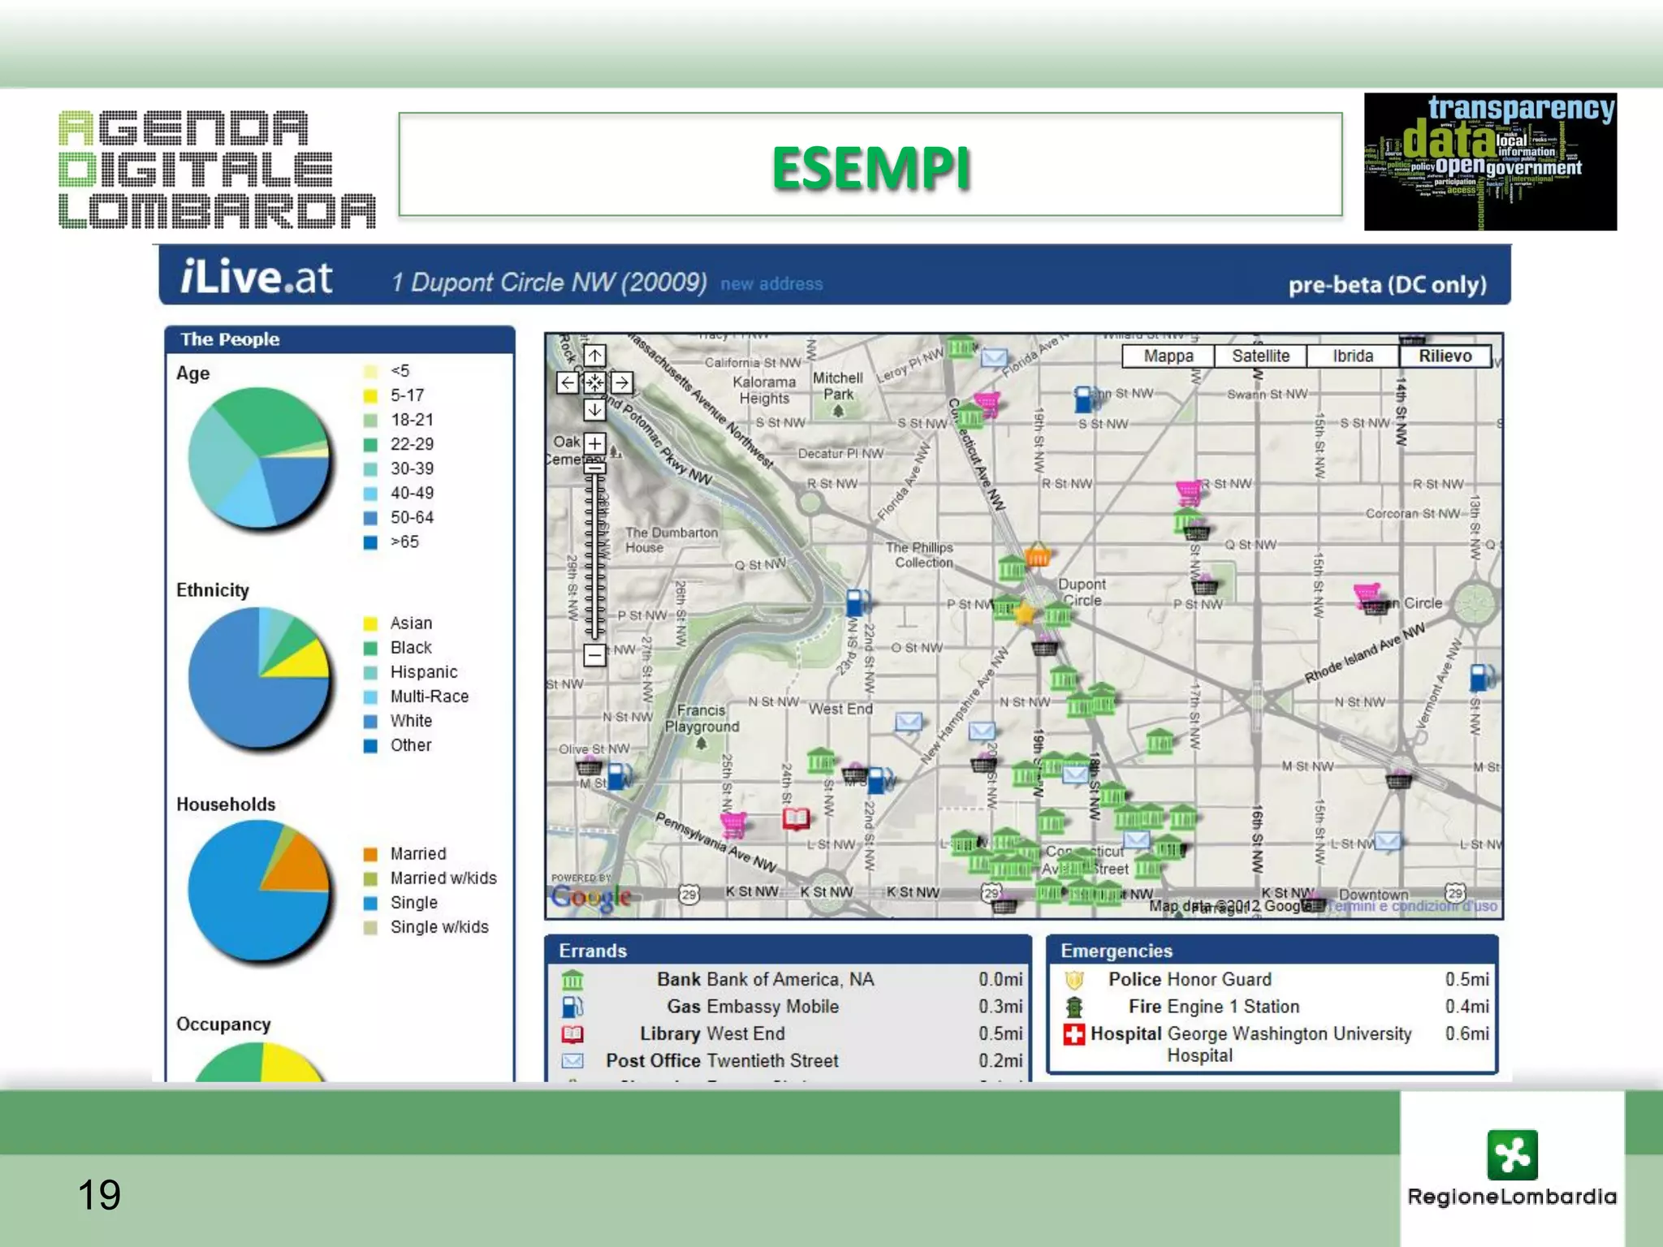Switch map to Mappa view
This screenshot has width=1663, height=1247.
(x=1168, y=356)
